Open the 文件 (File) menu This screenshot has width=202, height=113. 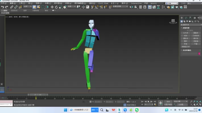coord(3,3)
